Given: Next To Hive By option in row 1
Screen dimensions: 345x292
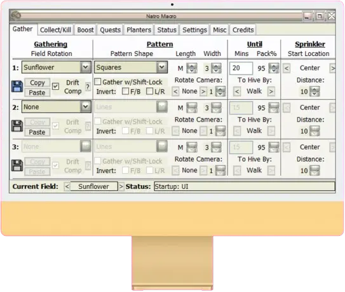Looking at the screenshot, I should (x=271, y=91).
